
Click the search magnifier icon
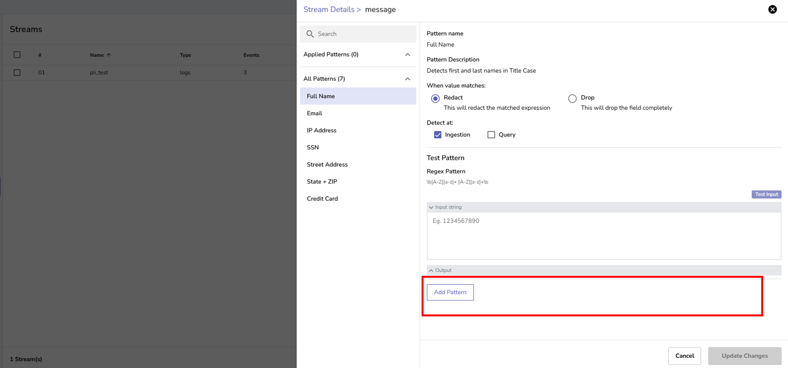point(310,34)
